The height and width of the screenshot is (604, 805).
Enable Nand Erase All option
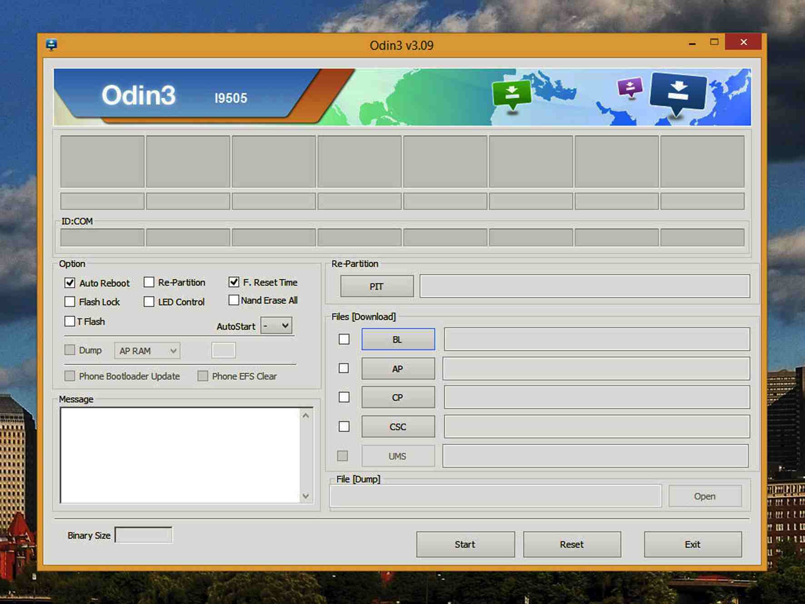(234, 300)
